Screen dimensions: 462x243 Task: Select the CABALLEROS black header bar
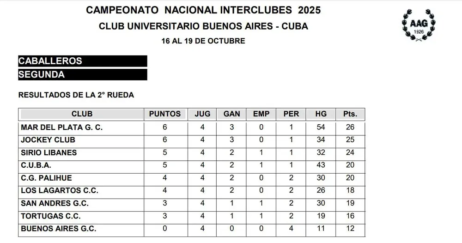(82, 61)
